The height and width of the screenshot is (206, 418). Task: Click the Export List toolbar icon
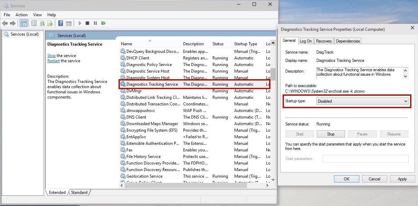50,24
